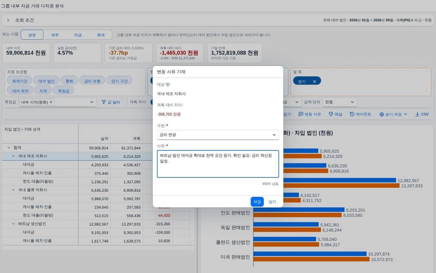Viewport: 436px width, 273px height.
Task: Switch to the 재무 viewer tab
Action: pyautogui.click(x=55, y=35)
